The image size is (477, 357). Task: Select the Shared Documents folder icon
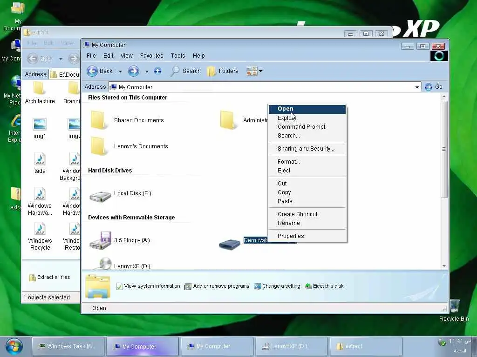pyautogui.click(x=98, y=120)
